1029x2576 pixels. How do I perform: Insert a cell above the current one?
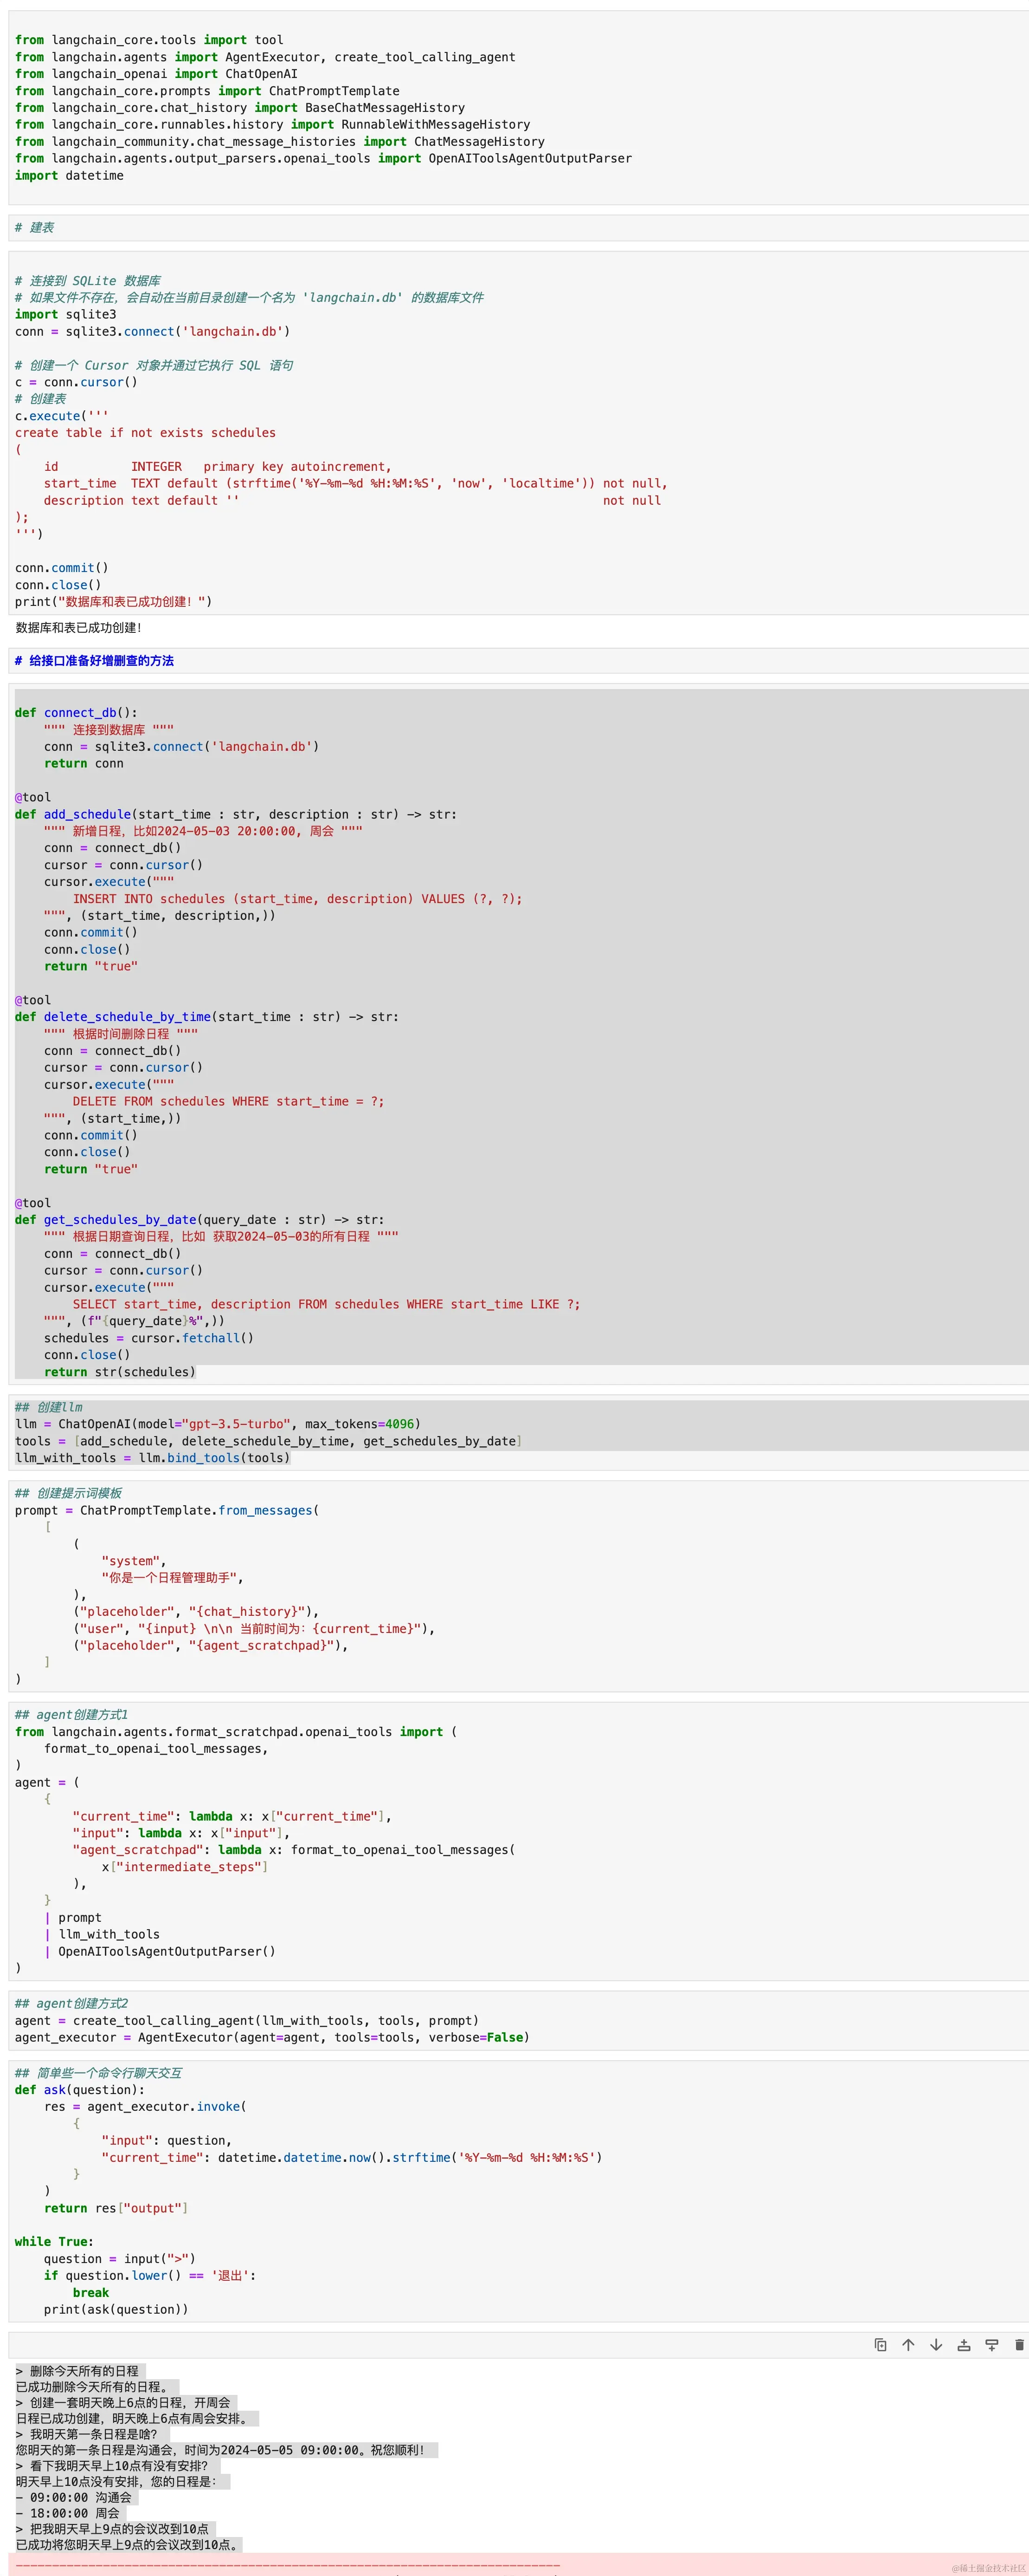(964, 2344)
